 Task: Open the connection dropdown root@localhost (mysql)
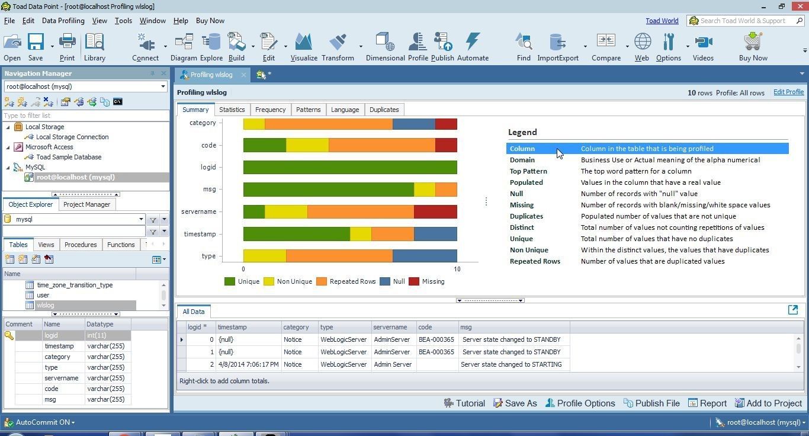tap(163, 86)
